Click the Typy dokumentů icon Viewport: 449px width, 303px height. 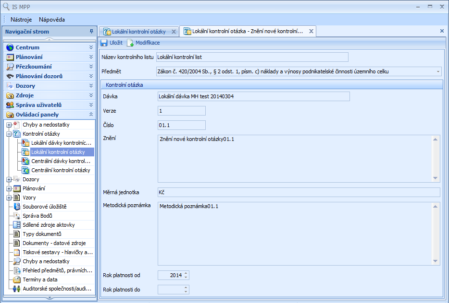(17, 234)
